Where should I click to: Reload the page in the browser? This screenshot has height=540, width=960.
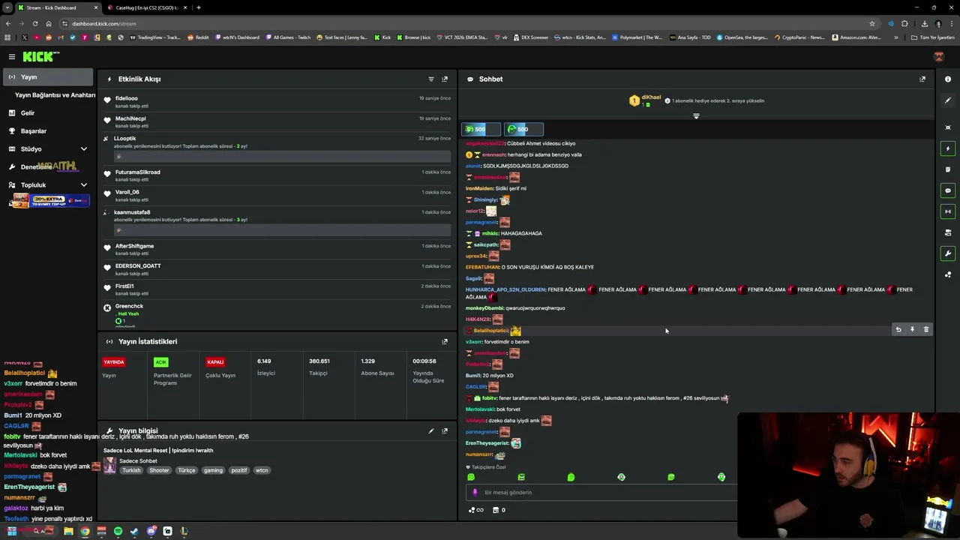(34, 23)
